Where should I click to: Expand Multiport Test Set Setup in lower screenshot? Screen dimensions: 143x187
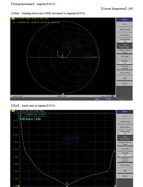125,143
